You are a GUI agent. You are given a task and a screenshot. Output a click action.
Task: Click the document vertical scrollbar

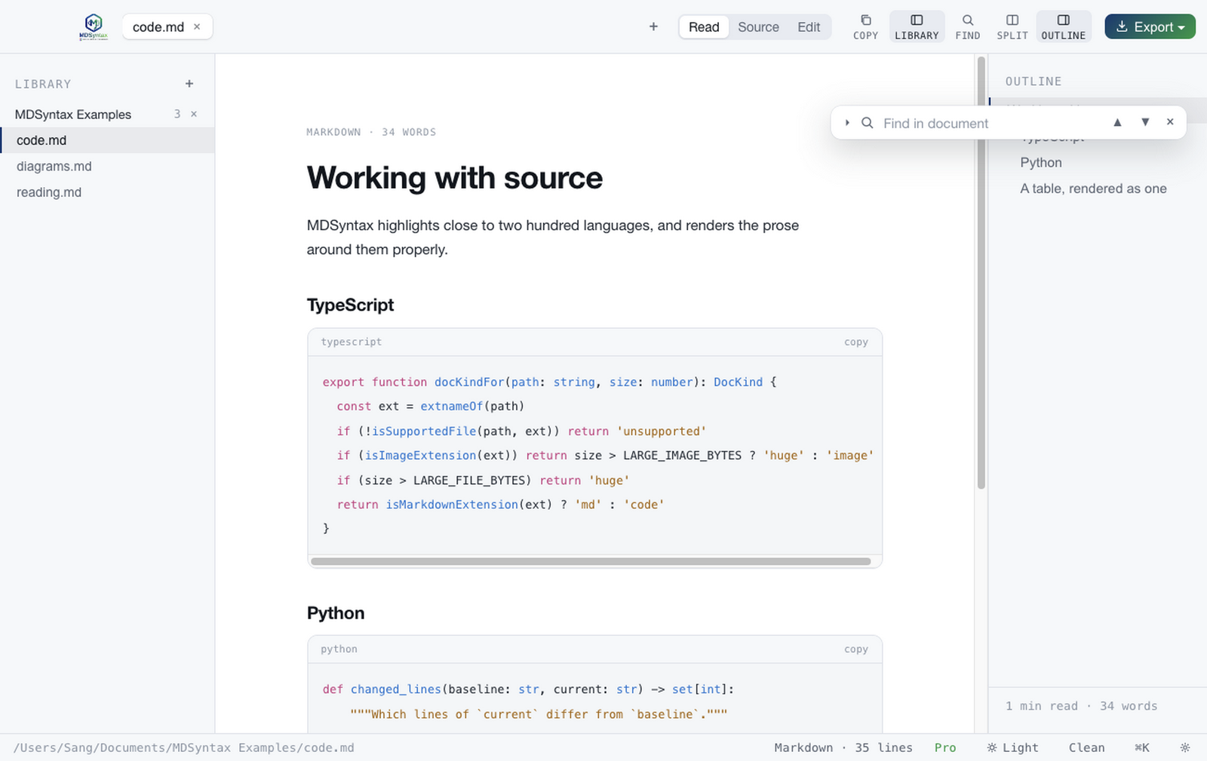point(981,272)
